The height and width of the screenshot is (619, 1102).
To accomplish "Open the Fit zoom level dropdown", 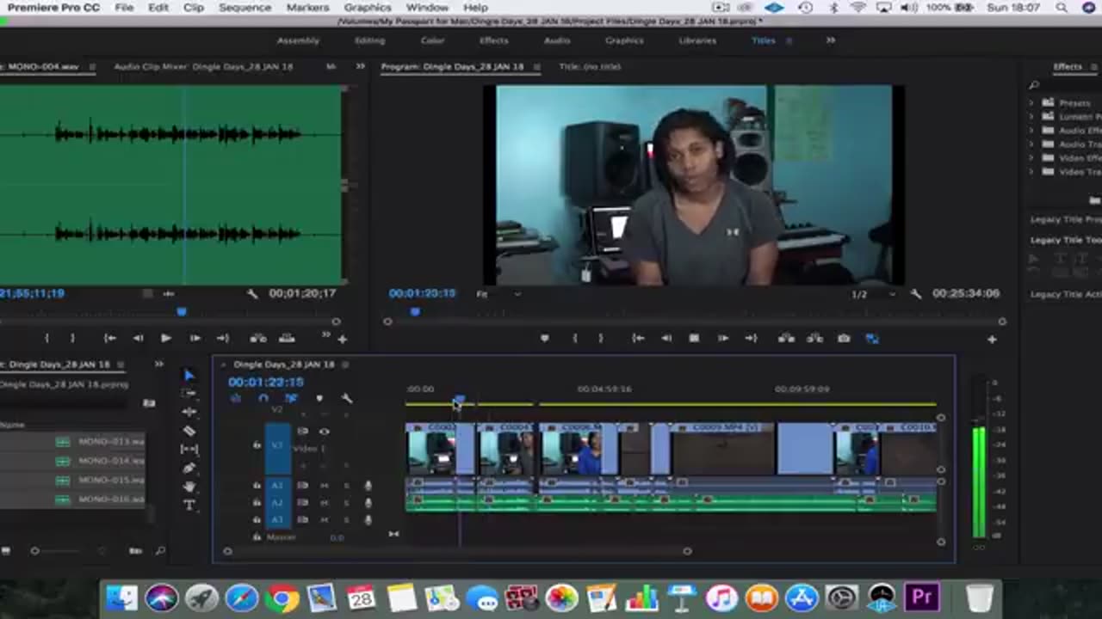I will (x=498, y=294).
